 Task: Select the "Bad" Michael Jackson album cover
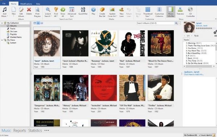tap(132, 43)
